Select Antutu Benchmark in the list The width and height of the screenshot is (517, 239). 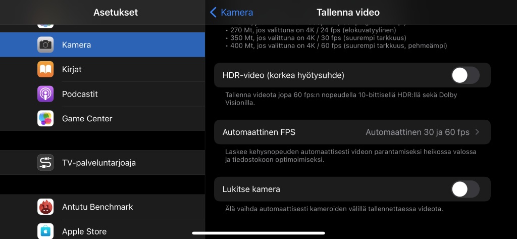click(x=102, y=207)
